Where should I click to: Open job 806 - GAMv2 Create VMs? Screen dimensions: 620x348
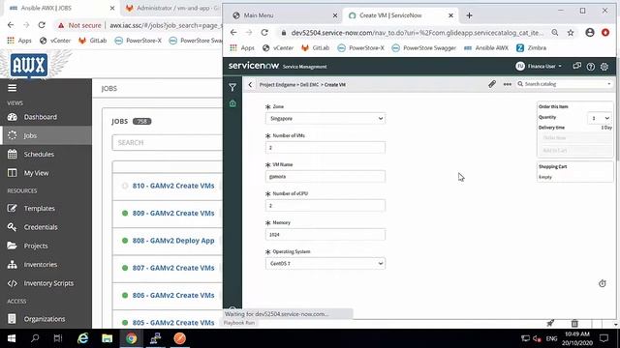pos(173,295)
